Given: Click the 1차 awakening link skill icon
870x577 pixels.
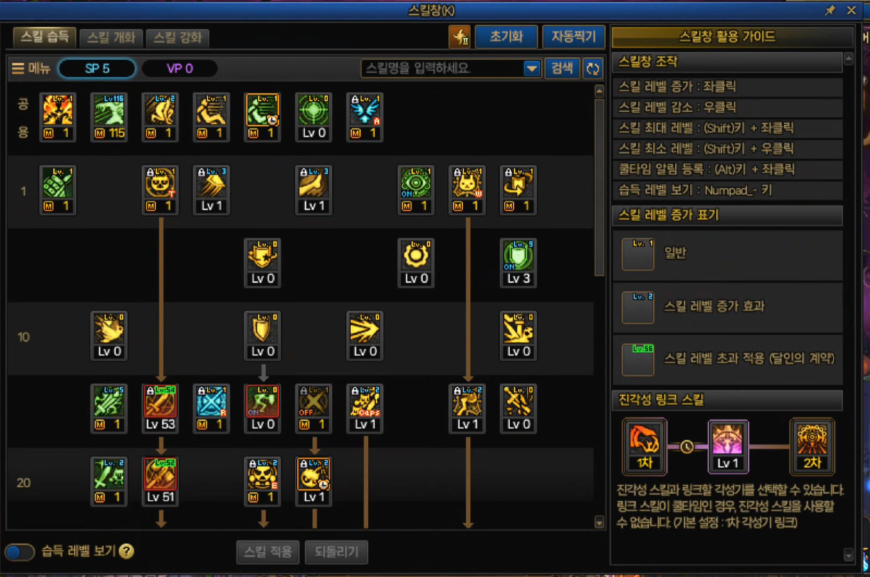Looking at the screenshot, I should 645,446.
